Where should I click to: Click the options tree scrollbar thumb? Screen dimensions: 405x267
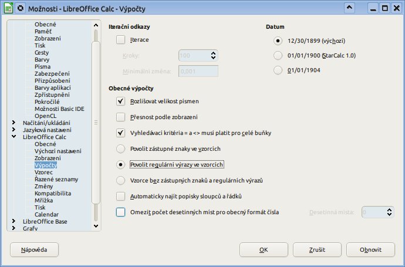[x=96, y=123]
